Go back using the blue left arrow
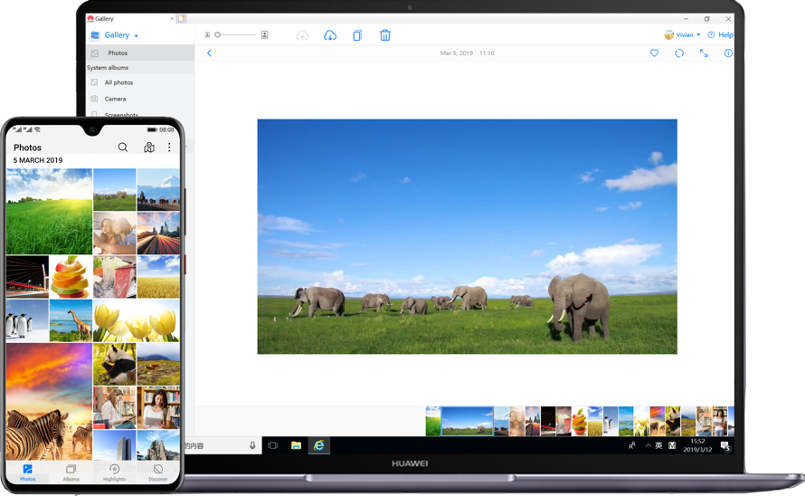The width and height of the screenshot is (805, 496). 209,52
